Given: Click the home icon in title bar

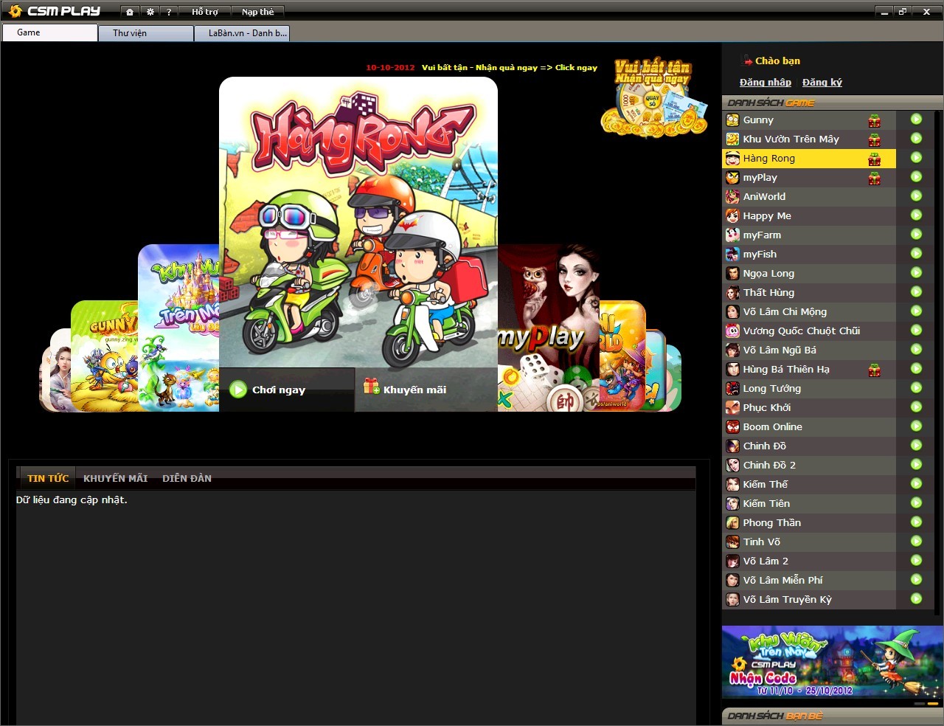Looking at the screenshot, I should coord(130,12).
